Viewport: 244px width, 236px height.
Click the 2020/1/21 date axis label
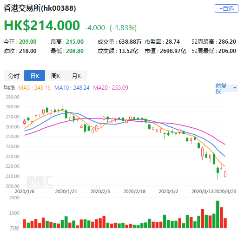pyautogui.click(x=66, y=191)
